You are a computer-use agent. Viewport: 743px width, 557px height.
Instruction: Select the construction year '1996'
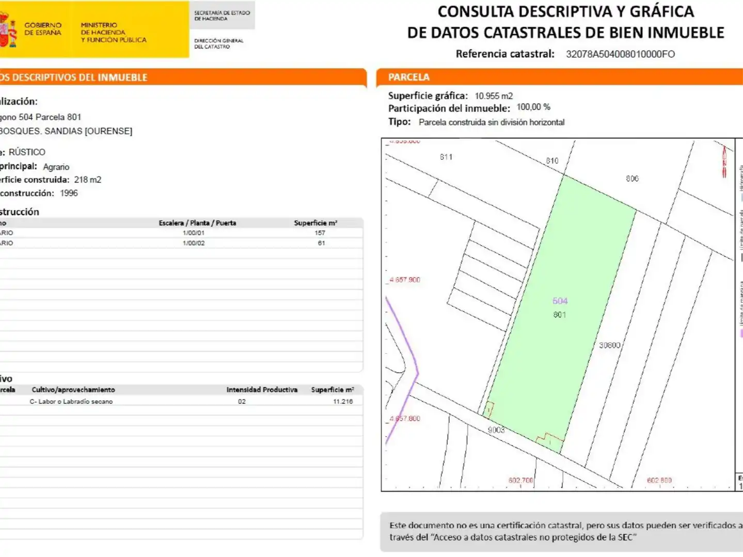(69, 193)
